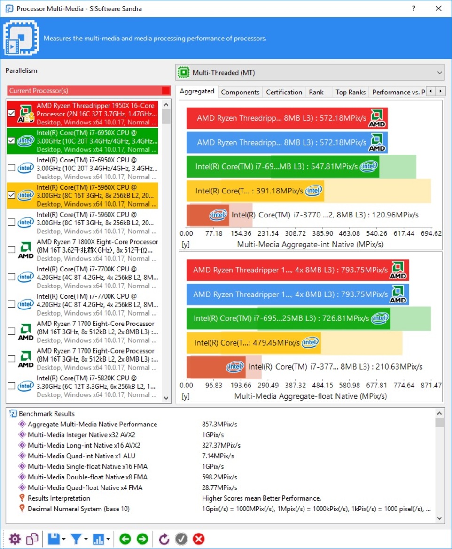Switch to the Aggregated tab

(196, 91)
